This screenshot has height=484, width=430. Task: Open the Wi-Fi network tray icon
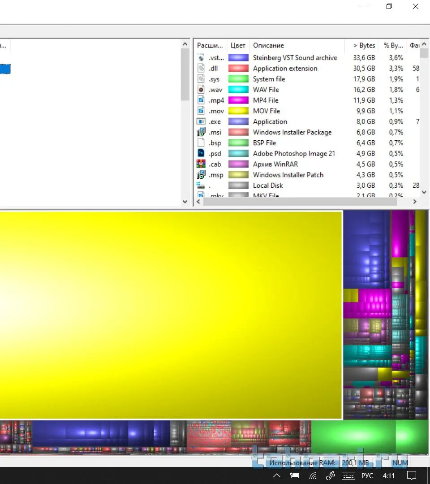313,475
